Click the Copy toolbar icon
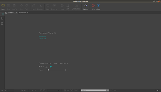The width and height of the screenshot is (161, 92). (x=48, y=6)
